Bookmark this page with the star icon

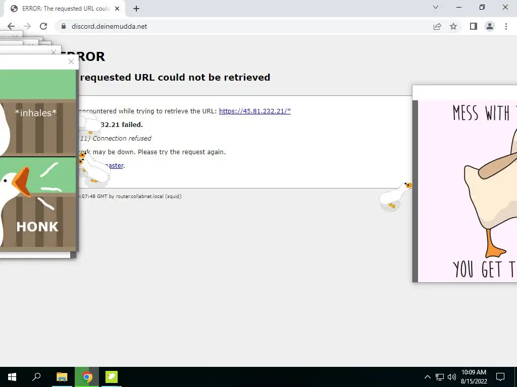pos(453,26)
